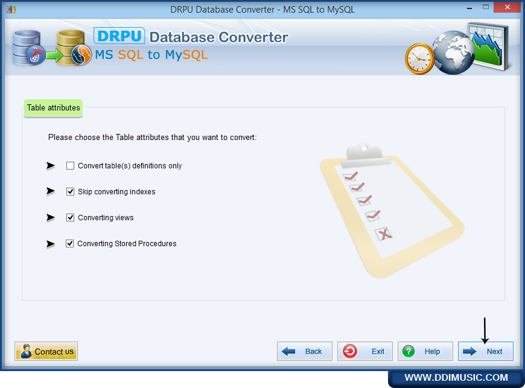This screenshot has width=525, height=388.
Task: Uncheck Converting Stored Procedures checkbox
Action: 69,243
